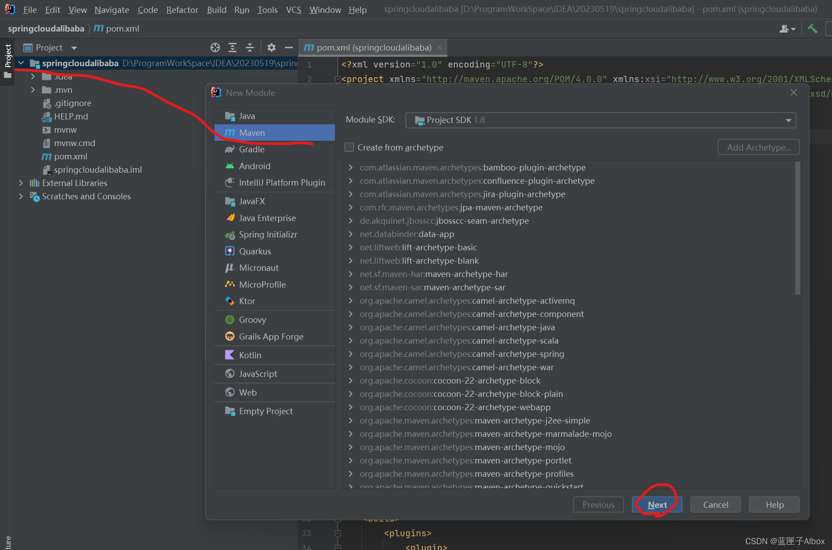Choose JavaFX module type
The height and width of the screenshot is (550, 832).
point(275,201)
